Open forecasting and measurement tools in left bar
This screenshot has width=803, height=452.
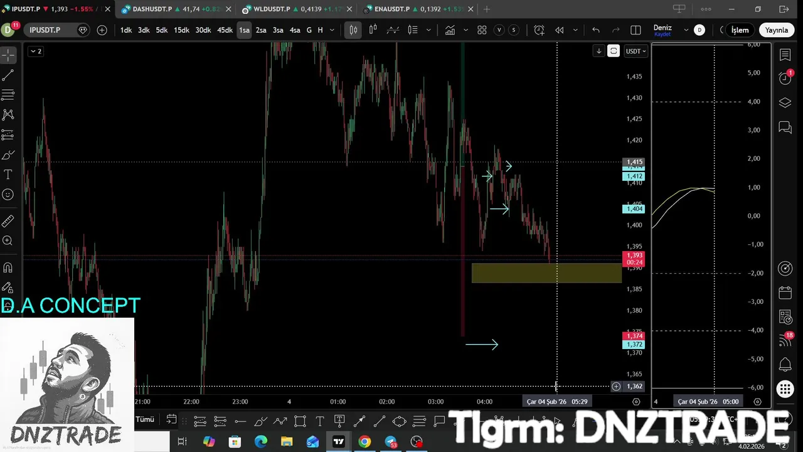point(8,135)
